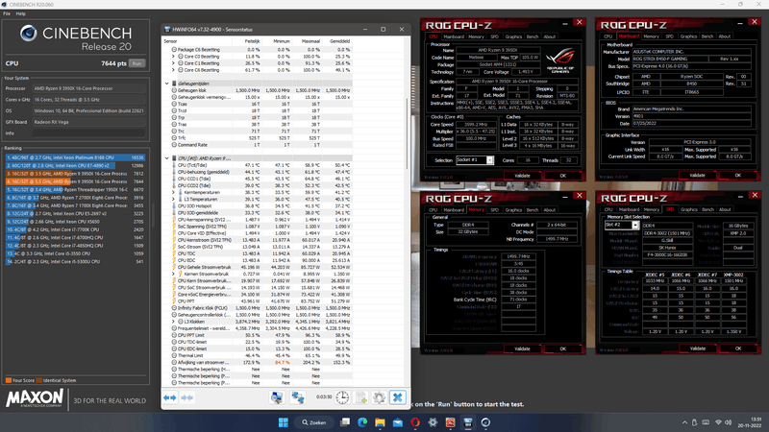Click Validate in CPU-tab CPU-Z window

click(x=522, y=176)
